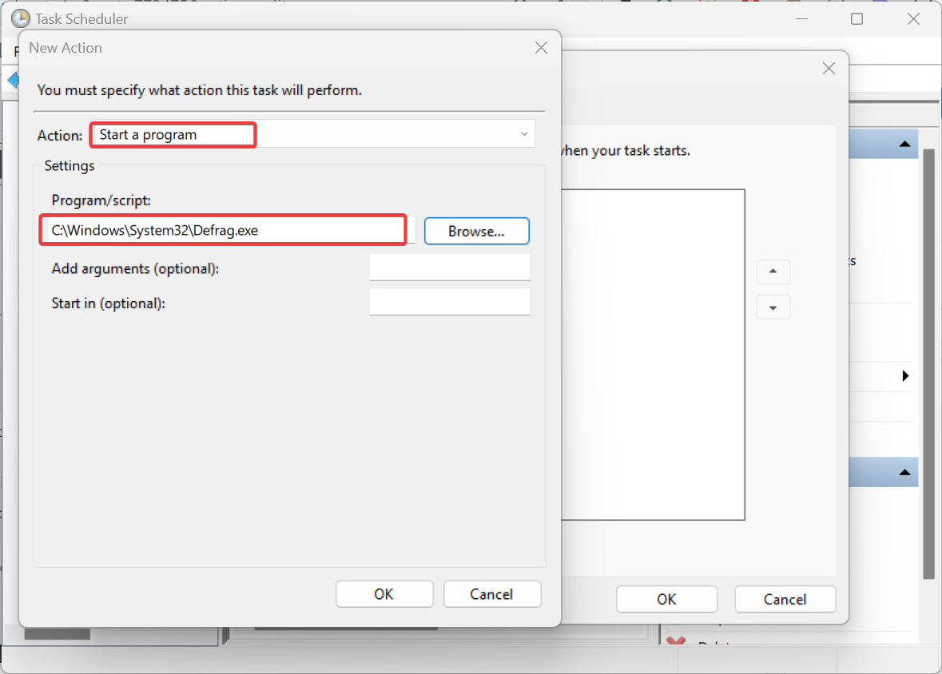Cancel the New Action dialog
942x674 pixels.
pyautogui.click(x=491, y=594)
